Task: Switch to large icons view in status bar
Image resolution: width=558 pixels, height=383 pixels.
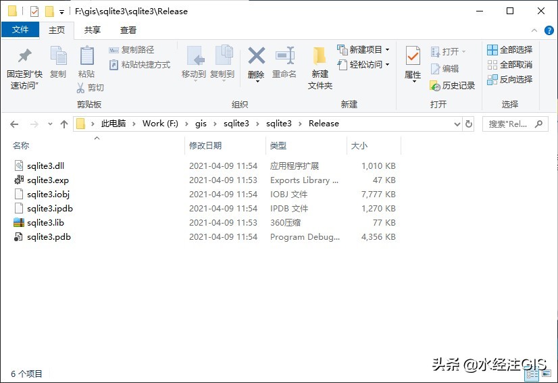Action: point(547,374)
